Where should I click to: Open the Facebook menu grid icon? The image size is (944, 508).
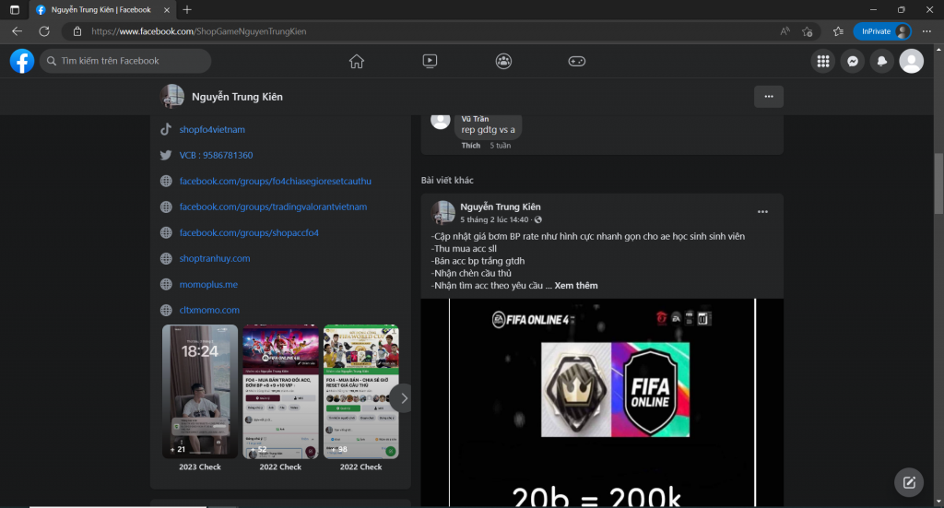823,61
